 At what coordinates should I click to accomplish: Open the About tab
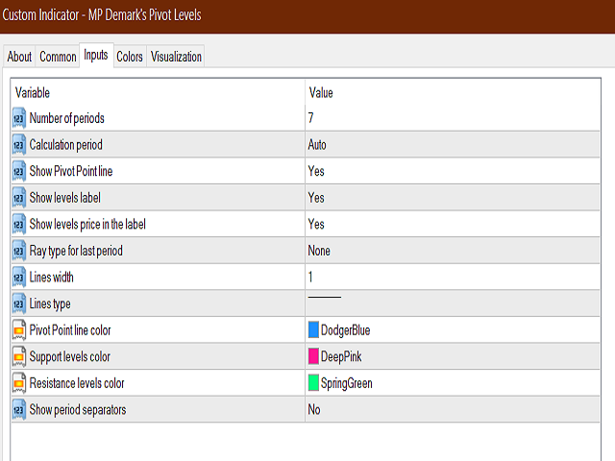point(19,57)
